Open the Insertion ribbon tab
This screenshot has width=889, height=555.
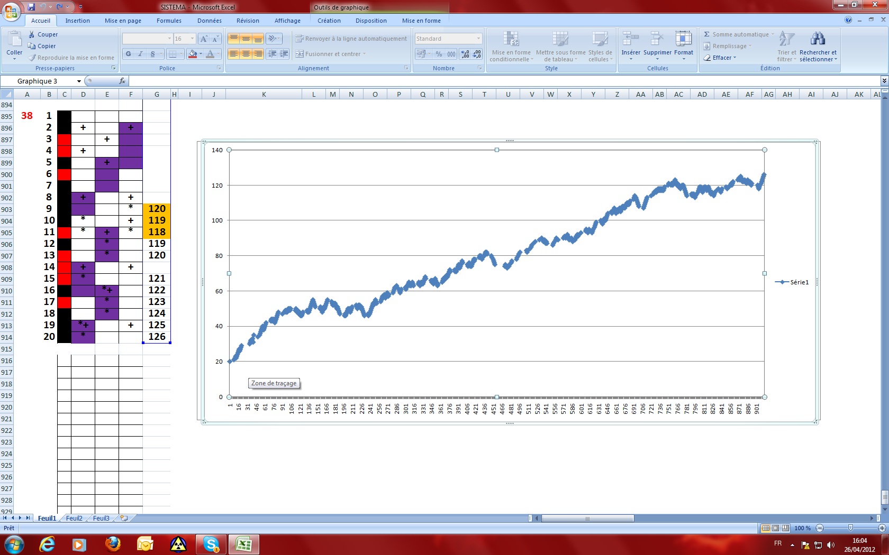tap(77, 21)
